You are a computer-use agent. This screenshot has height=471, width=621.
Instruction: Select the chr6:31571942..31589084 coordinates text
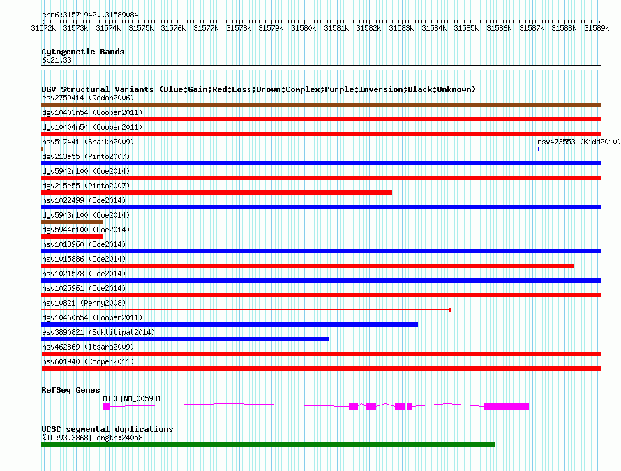coord(90,15)
